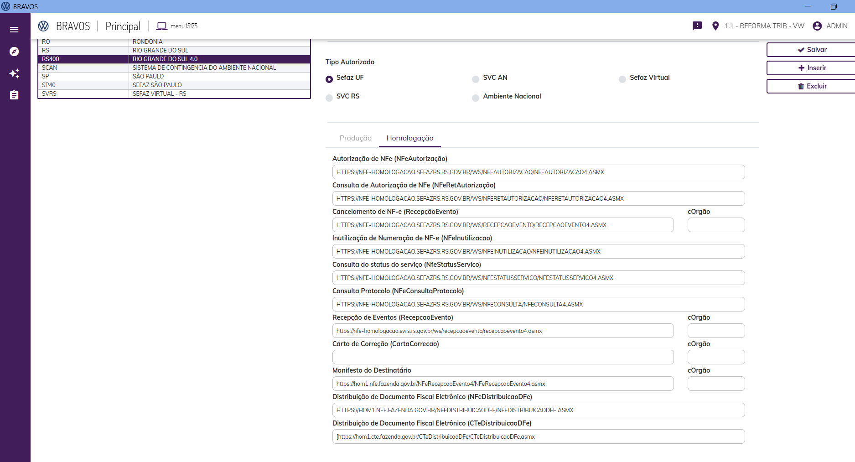Click the NFeDistribuicaoDFe URL field
The width and height of the screenshot is (855, 462).
[539, 410]
